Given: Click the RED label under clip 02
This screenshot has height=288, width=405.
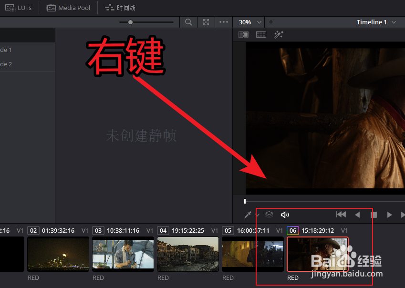Looking at the screenshot, I should [33, 278].
